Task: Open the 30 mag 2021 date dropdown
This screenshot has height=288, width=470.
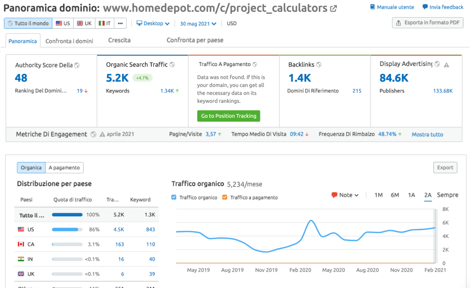Action: coord(198,24)
